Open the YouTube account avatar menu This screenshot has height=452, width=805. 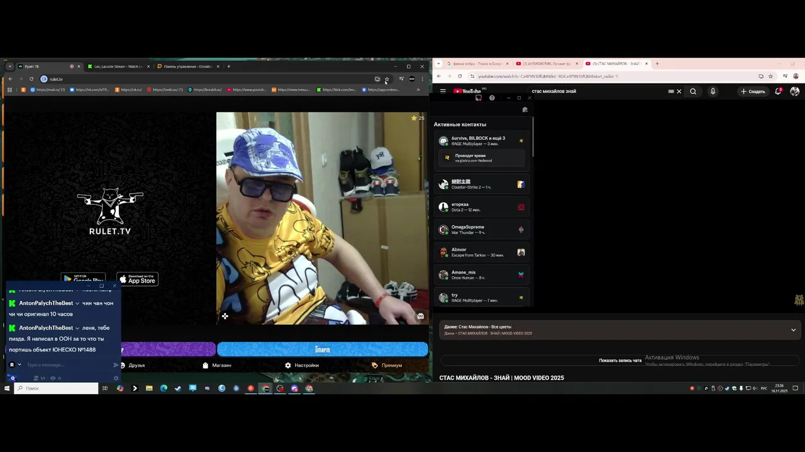[794, 91]
